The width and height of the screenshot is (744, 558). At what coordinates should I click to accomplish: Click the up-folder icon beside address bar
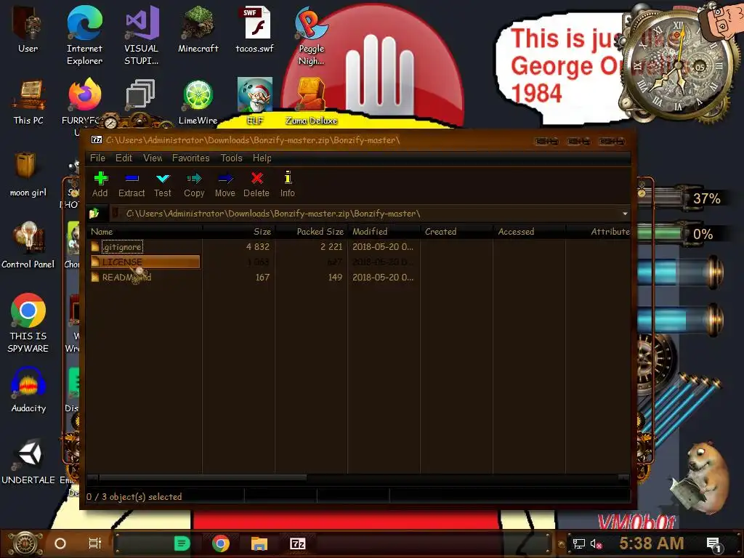[94, 214]
